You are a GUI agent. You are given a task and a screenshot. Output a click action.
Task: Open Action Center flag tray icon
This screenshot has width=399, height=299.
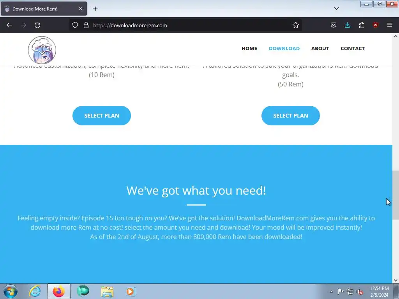341,292
